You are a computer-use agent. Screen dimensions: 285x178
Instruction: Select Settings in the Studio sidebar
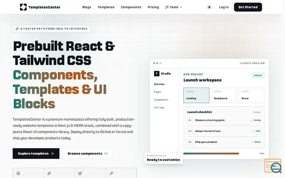(x=159, y=108)
